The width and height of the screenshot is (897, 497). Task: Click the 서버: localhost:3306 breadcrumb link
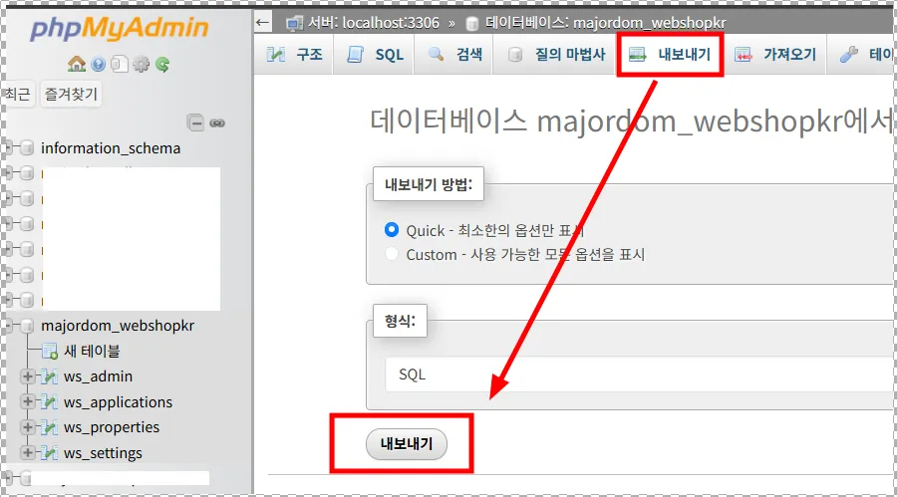click(374, 23)
